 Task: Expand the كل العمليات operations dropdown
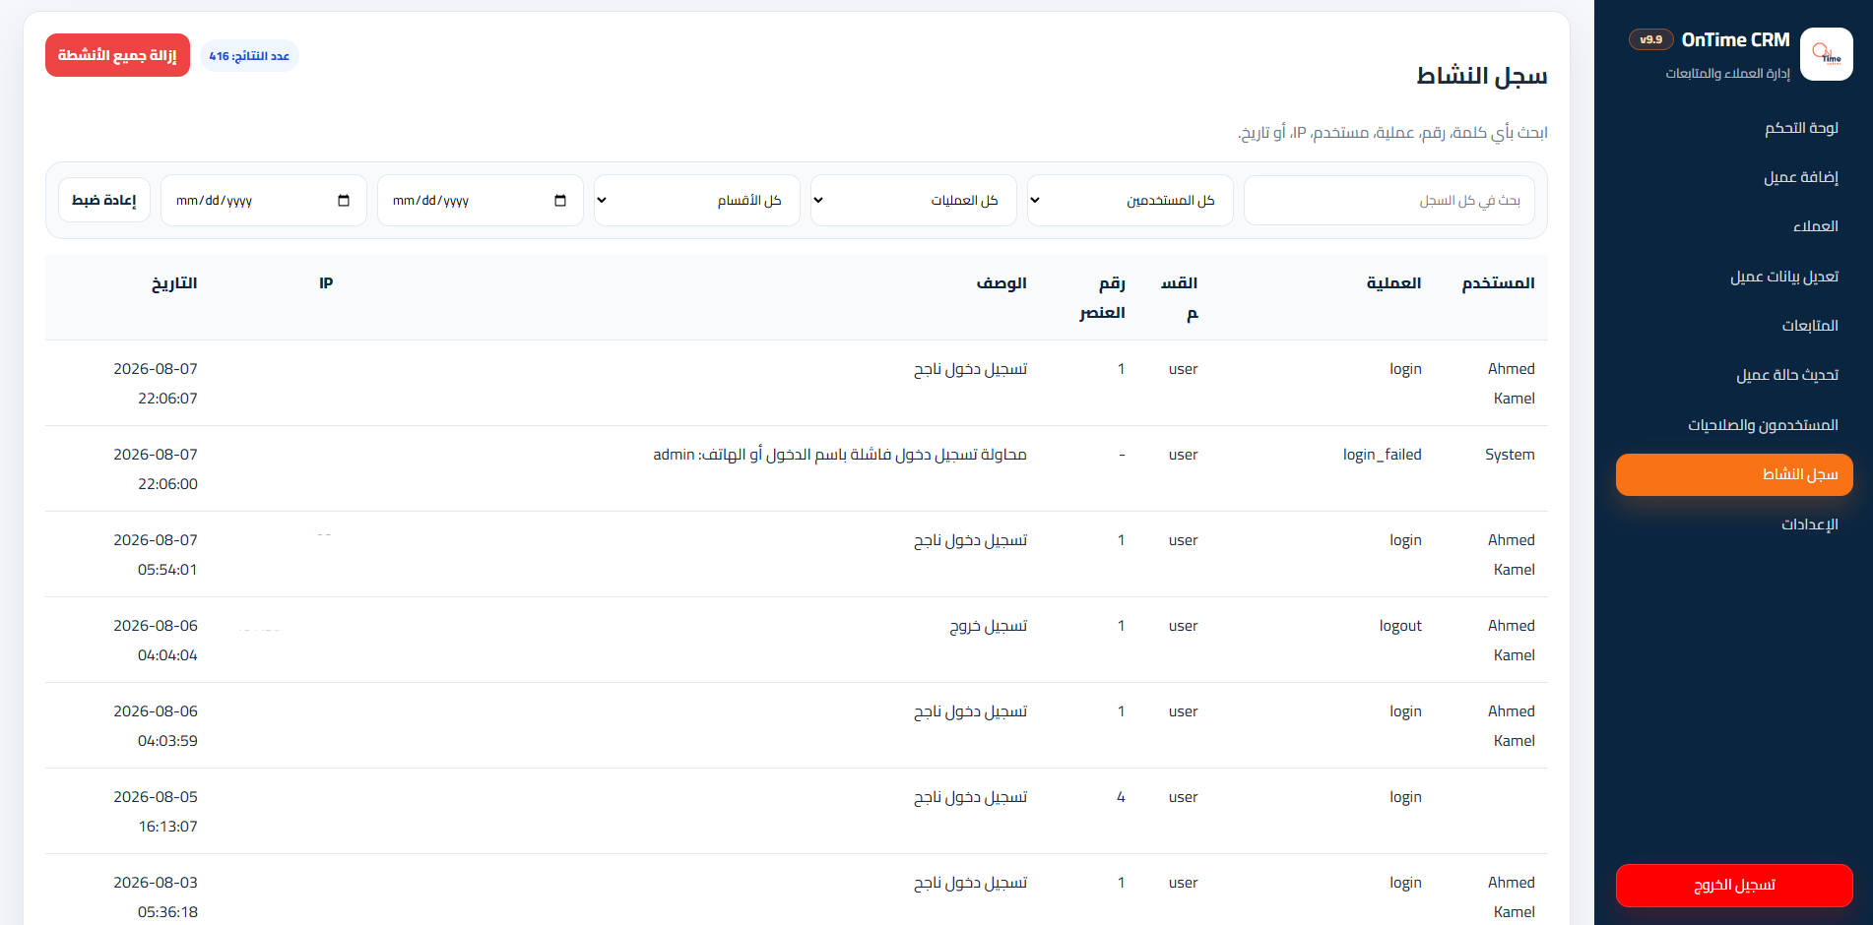pyautogui.click(x=914, y=201)
